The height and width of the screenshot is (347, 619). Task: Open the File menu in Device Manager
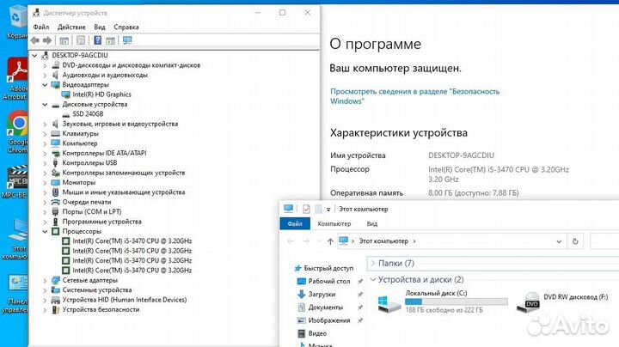point(41,27)
